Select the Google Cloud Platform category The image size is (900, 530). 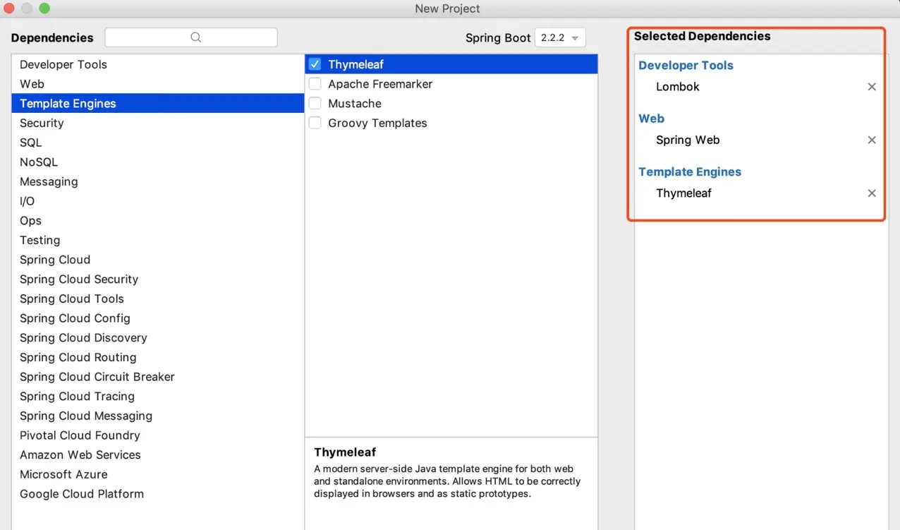158,494
